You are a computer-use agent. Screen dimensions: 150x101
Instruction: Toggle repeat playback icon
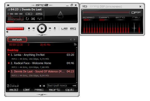[27, 19]
